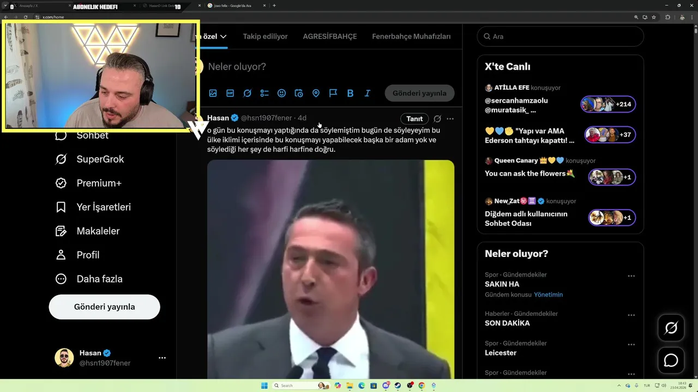
Task: Open a new browser tab
Action: point(274,5)
